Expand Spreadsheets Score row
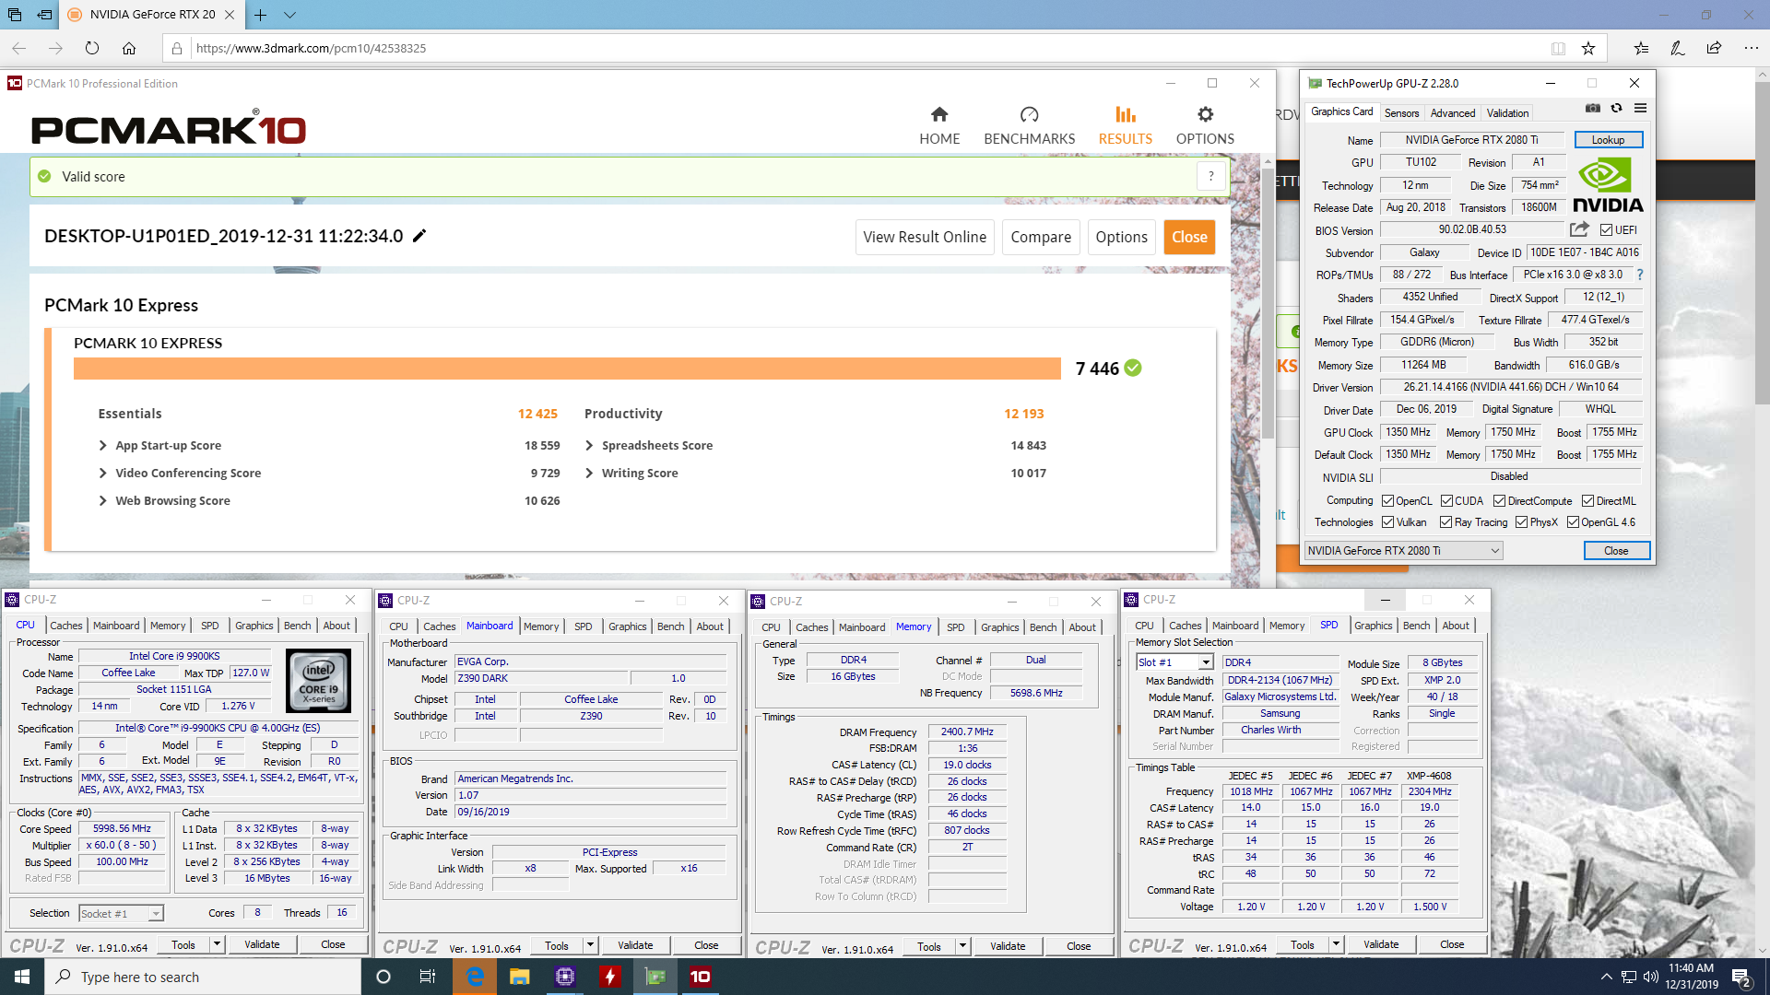This screenshot has height=995, width=1770. tap(589, 445)
